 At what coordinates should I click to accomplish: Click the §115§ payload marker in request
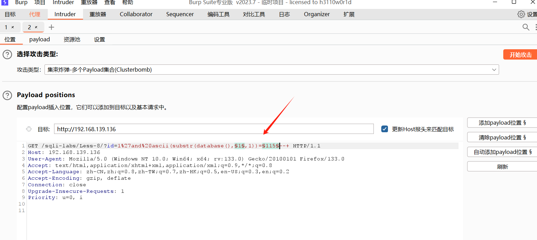coord(271,146)
